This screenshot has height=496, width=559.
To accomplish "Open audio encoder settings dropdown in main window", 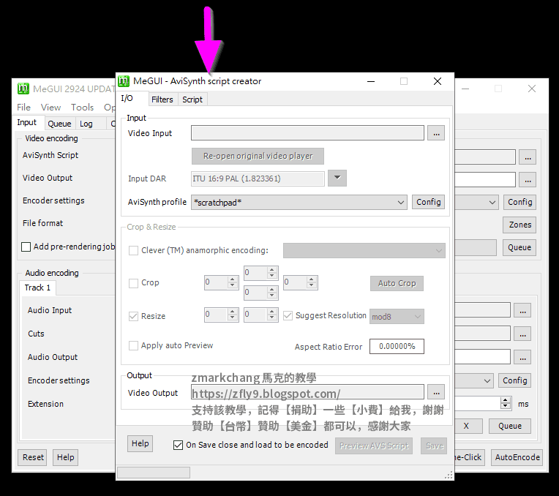I will 487,380.
